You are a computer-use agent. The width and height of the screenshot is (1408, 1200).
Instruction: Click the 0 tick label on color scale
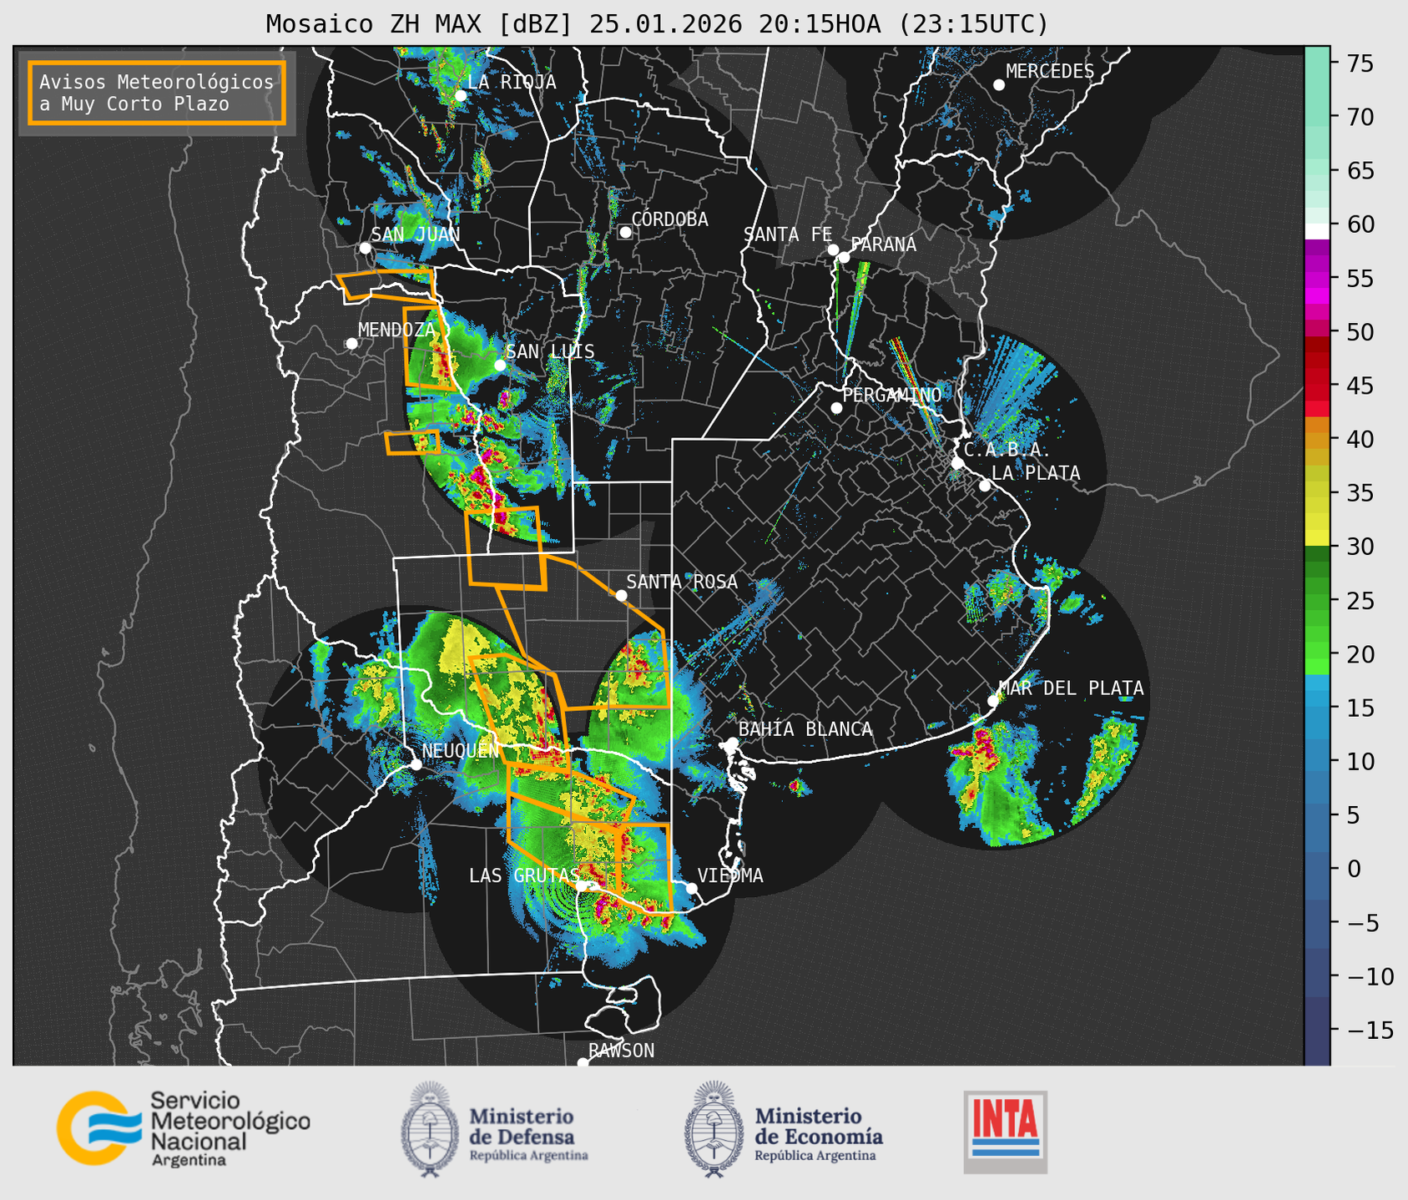coord(1354,870)
